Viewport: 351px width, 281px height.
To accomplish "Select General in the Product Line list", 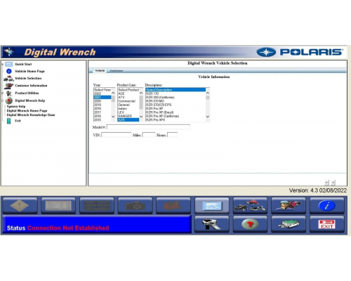I will click(x=128, y=105).
